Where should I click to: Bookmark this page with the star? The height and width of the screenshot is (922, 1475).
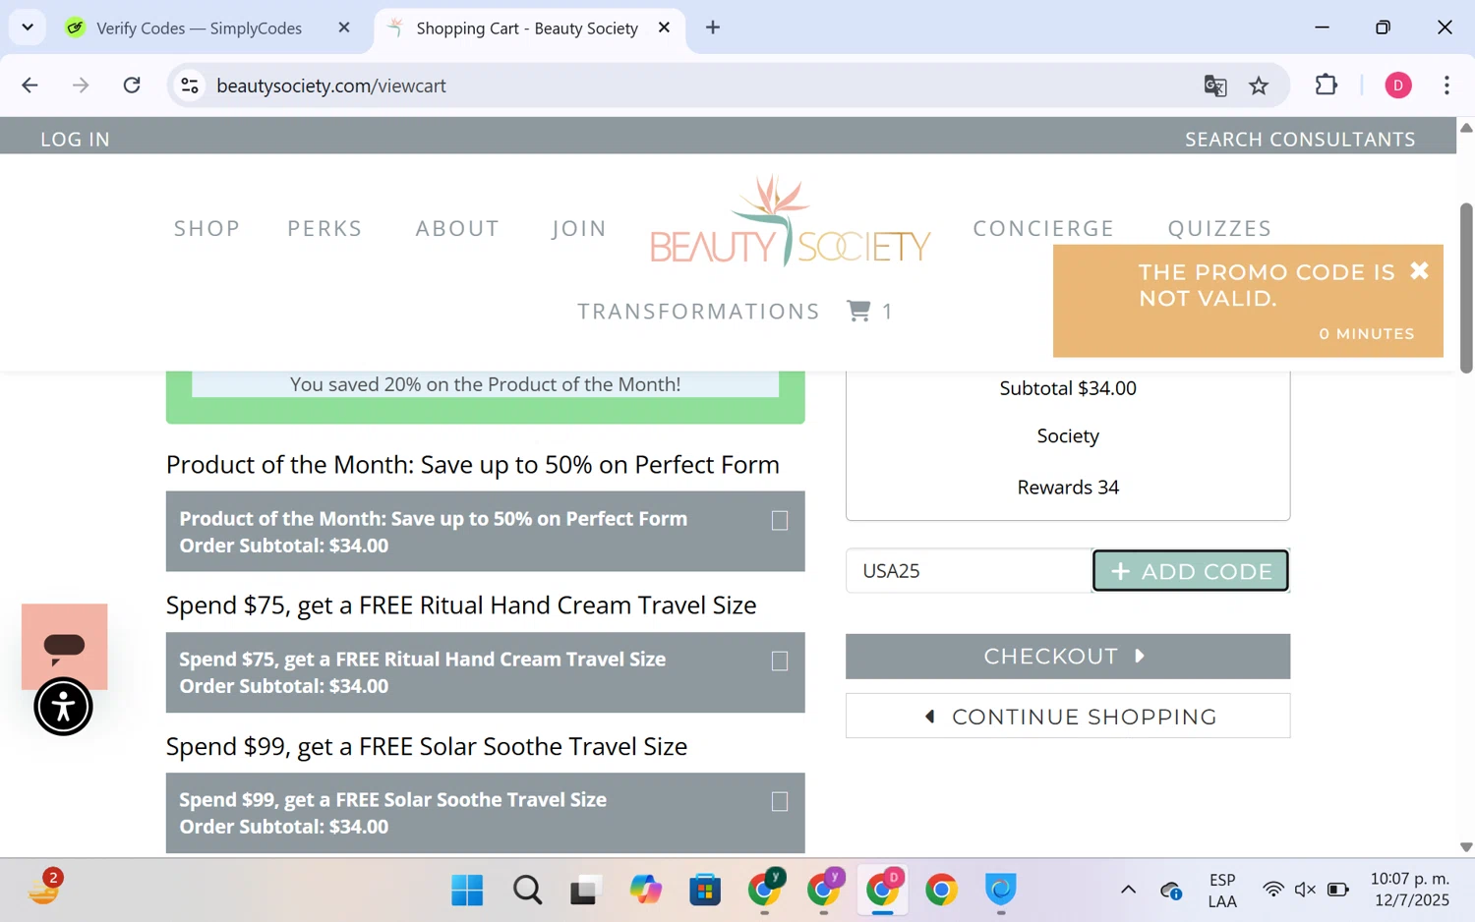point(1259,86)
